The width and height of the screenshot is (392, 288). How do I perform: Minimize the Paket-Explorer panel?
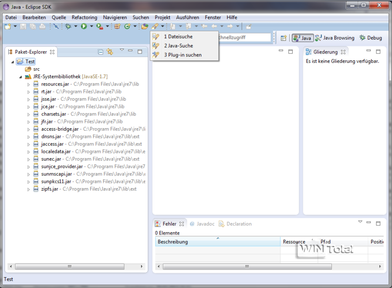[x=130, y=51]
